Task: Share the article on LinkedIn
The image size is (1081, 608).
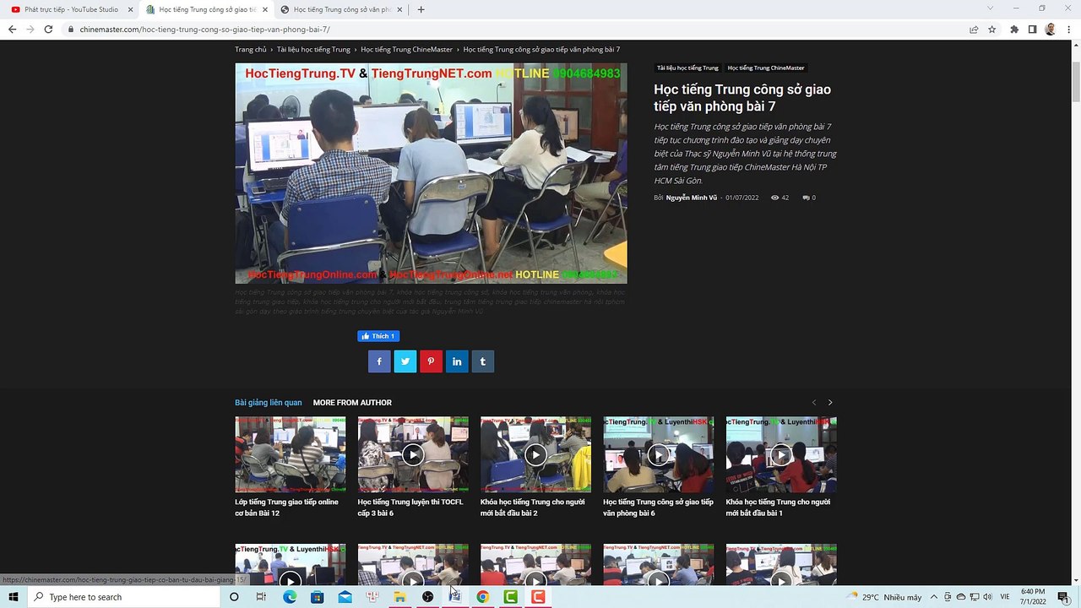Action: (457, 361)
